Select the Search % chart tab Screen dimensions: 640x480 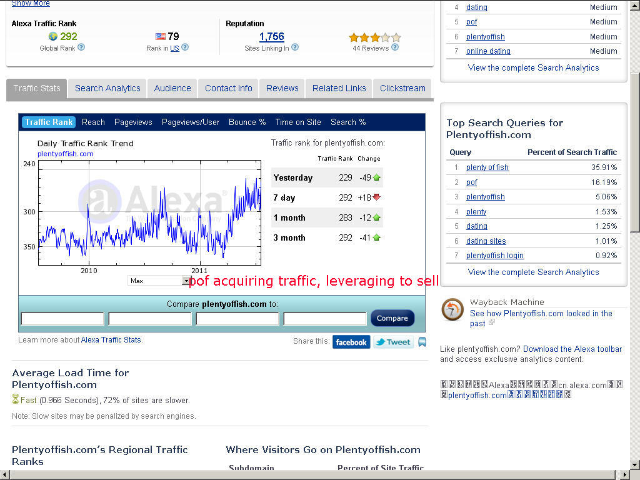[348, 122]
